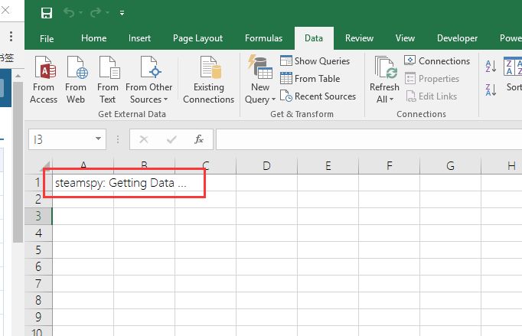Open Recent Sources
The height and width of the screenshot is (336, 522).
coord(318,96)
